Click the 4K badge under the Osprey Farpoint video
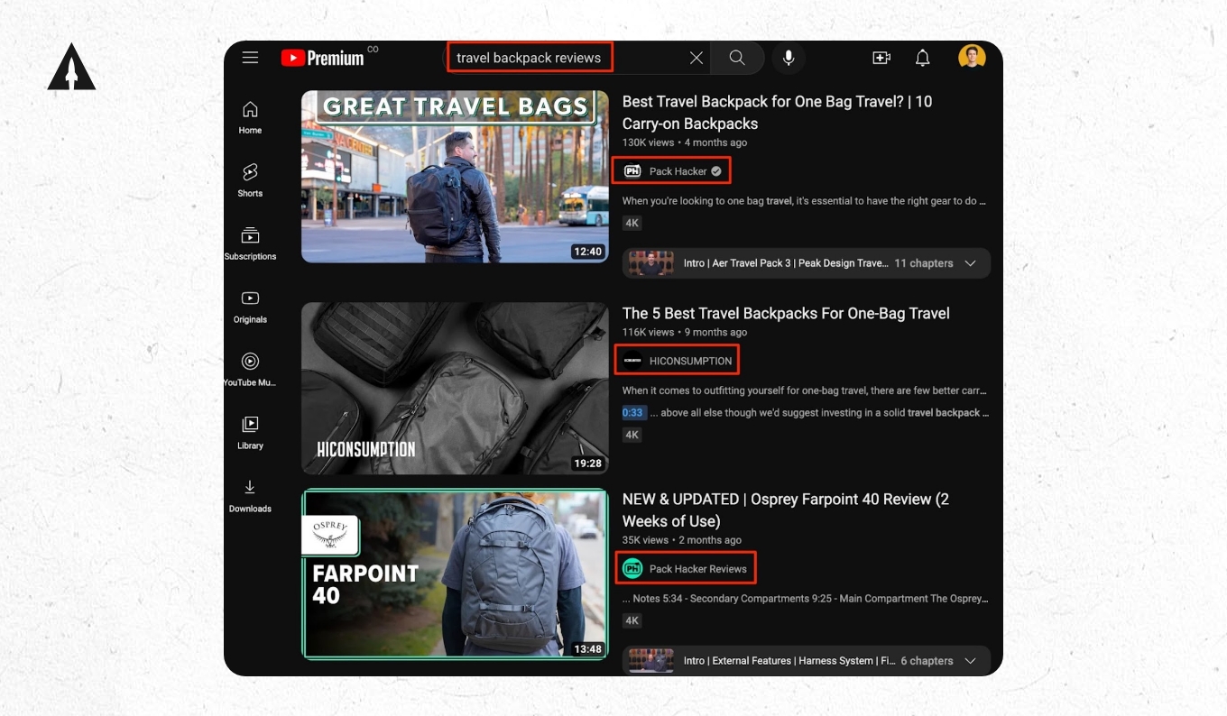1227x716 pixels. point(632,620)
